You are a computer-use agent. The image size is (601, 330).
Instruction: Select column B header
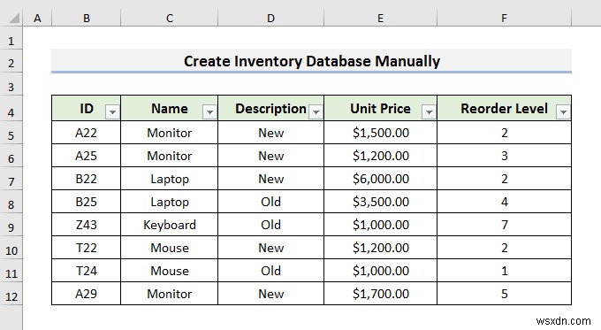(x=87, y=18)
